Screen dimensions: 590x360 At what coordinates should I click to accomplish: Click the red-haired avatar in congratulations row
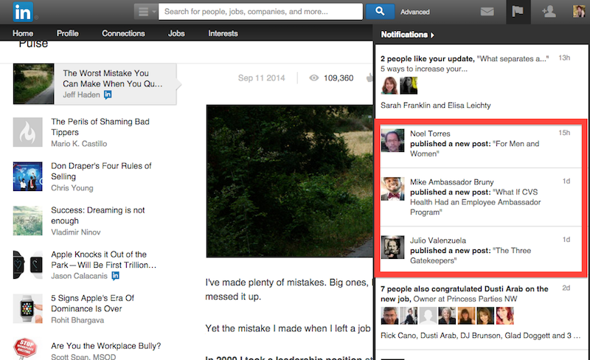504,316
